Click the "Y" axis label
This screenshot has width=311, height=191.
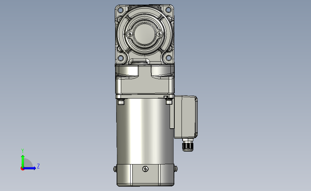coord(23,151)
